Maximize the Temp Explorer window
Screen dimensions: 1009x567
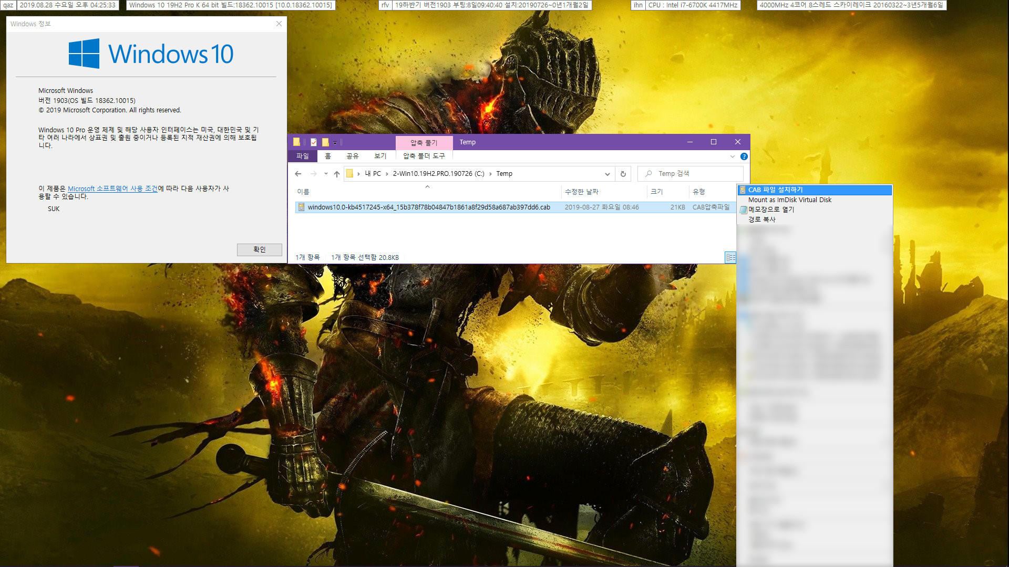coord(714,142)
